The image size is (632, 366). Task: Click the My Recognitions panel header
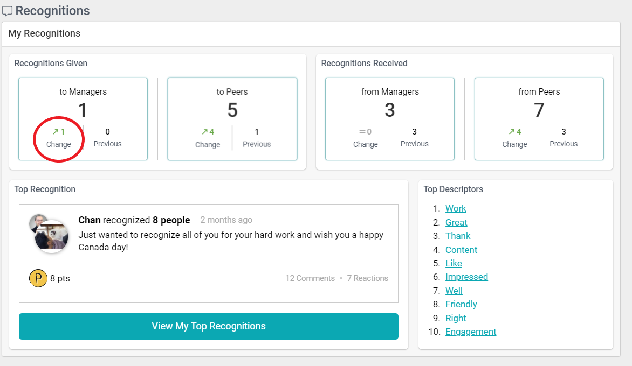coord(44,33)
